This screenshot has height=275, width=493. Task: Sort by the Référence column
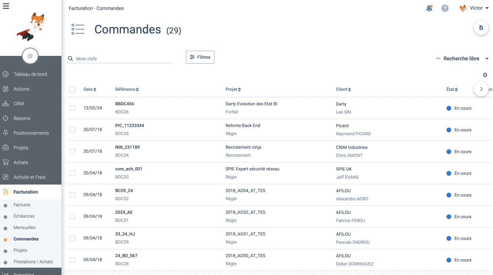click(127, 89)
